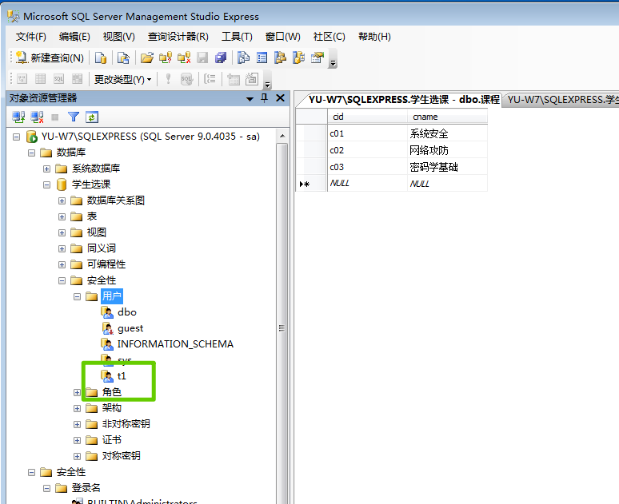Click the Save disk icon in toolbar
Viewport: 619px width, 504px height.
click(x=202, y=58)
